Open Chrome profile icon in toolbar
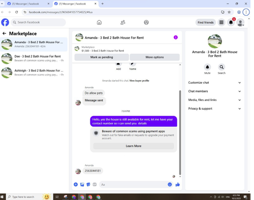 coord(239,12)
